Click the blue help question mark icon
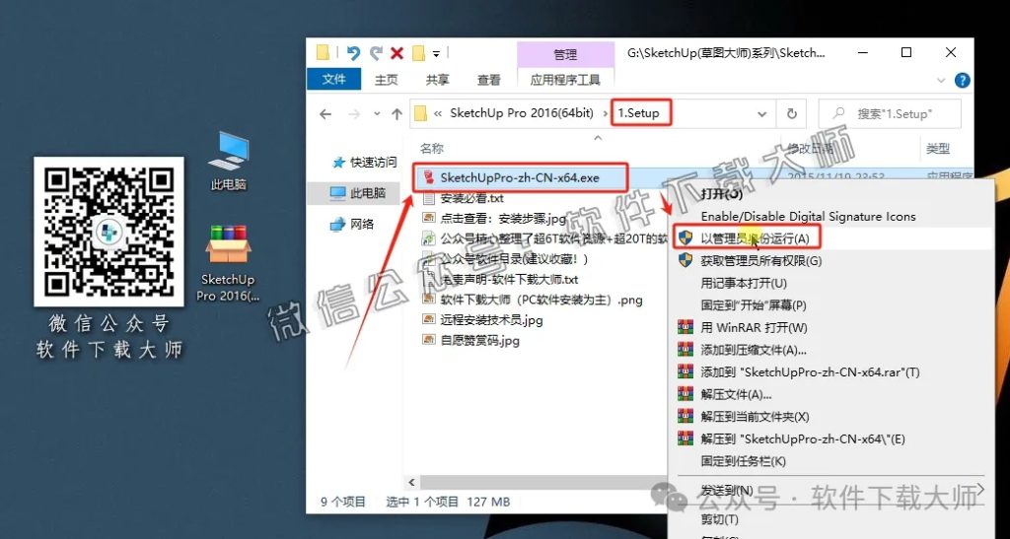Screen dimensions: 1010x539 tap(963, 81)
